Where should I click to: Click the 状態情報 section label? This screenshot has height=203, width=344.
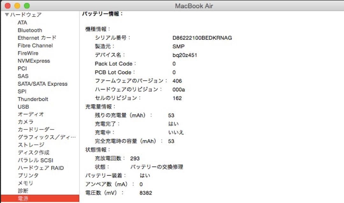[98, 150]
